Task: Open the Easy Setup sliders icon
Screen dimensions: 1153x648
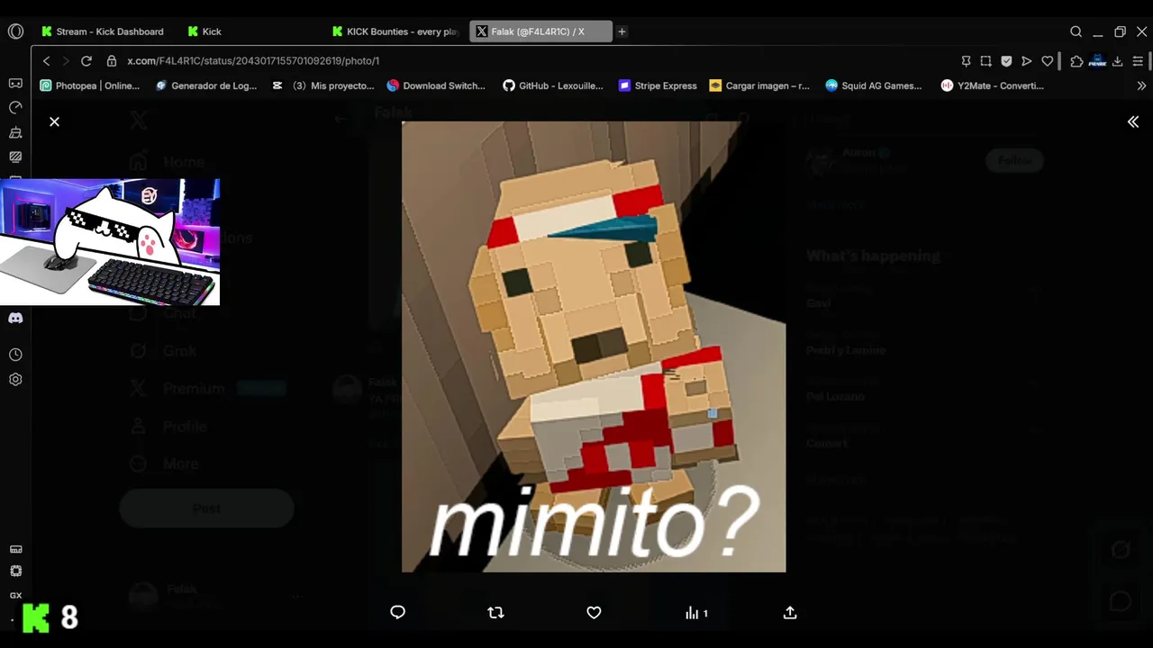Action: click(x=1138, y=61)
